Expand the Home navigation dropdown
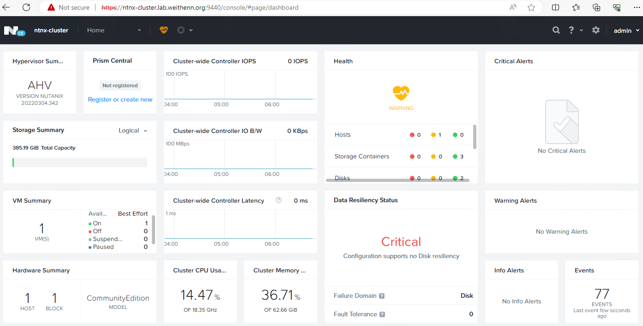The height and width of the screenshot is (326, 643). click(139, 30)
